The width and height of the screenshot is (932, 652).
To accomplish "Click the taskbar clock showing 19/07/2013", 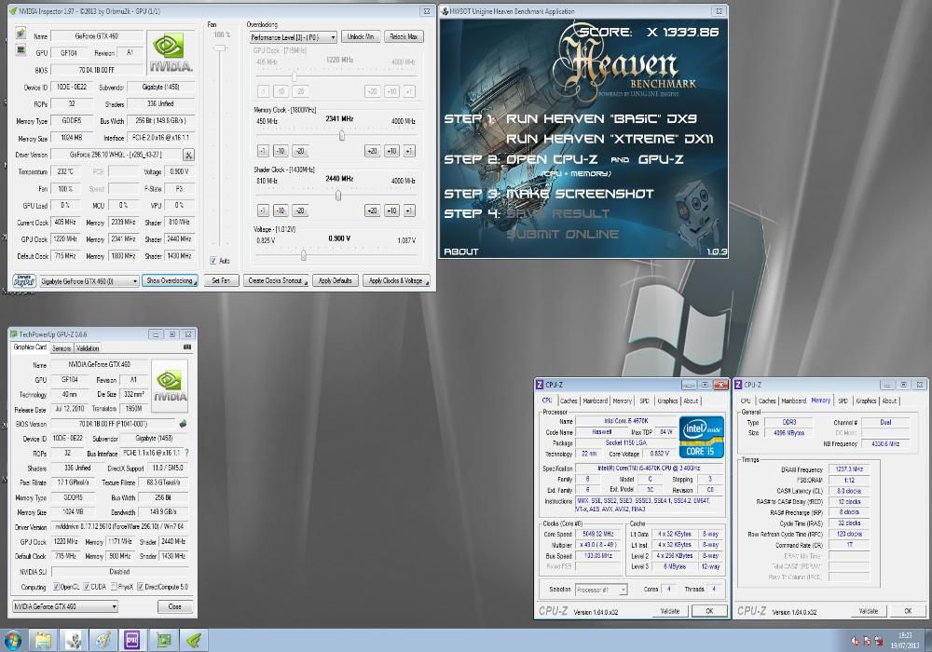I will 905,641.
